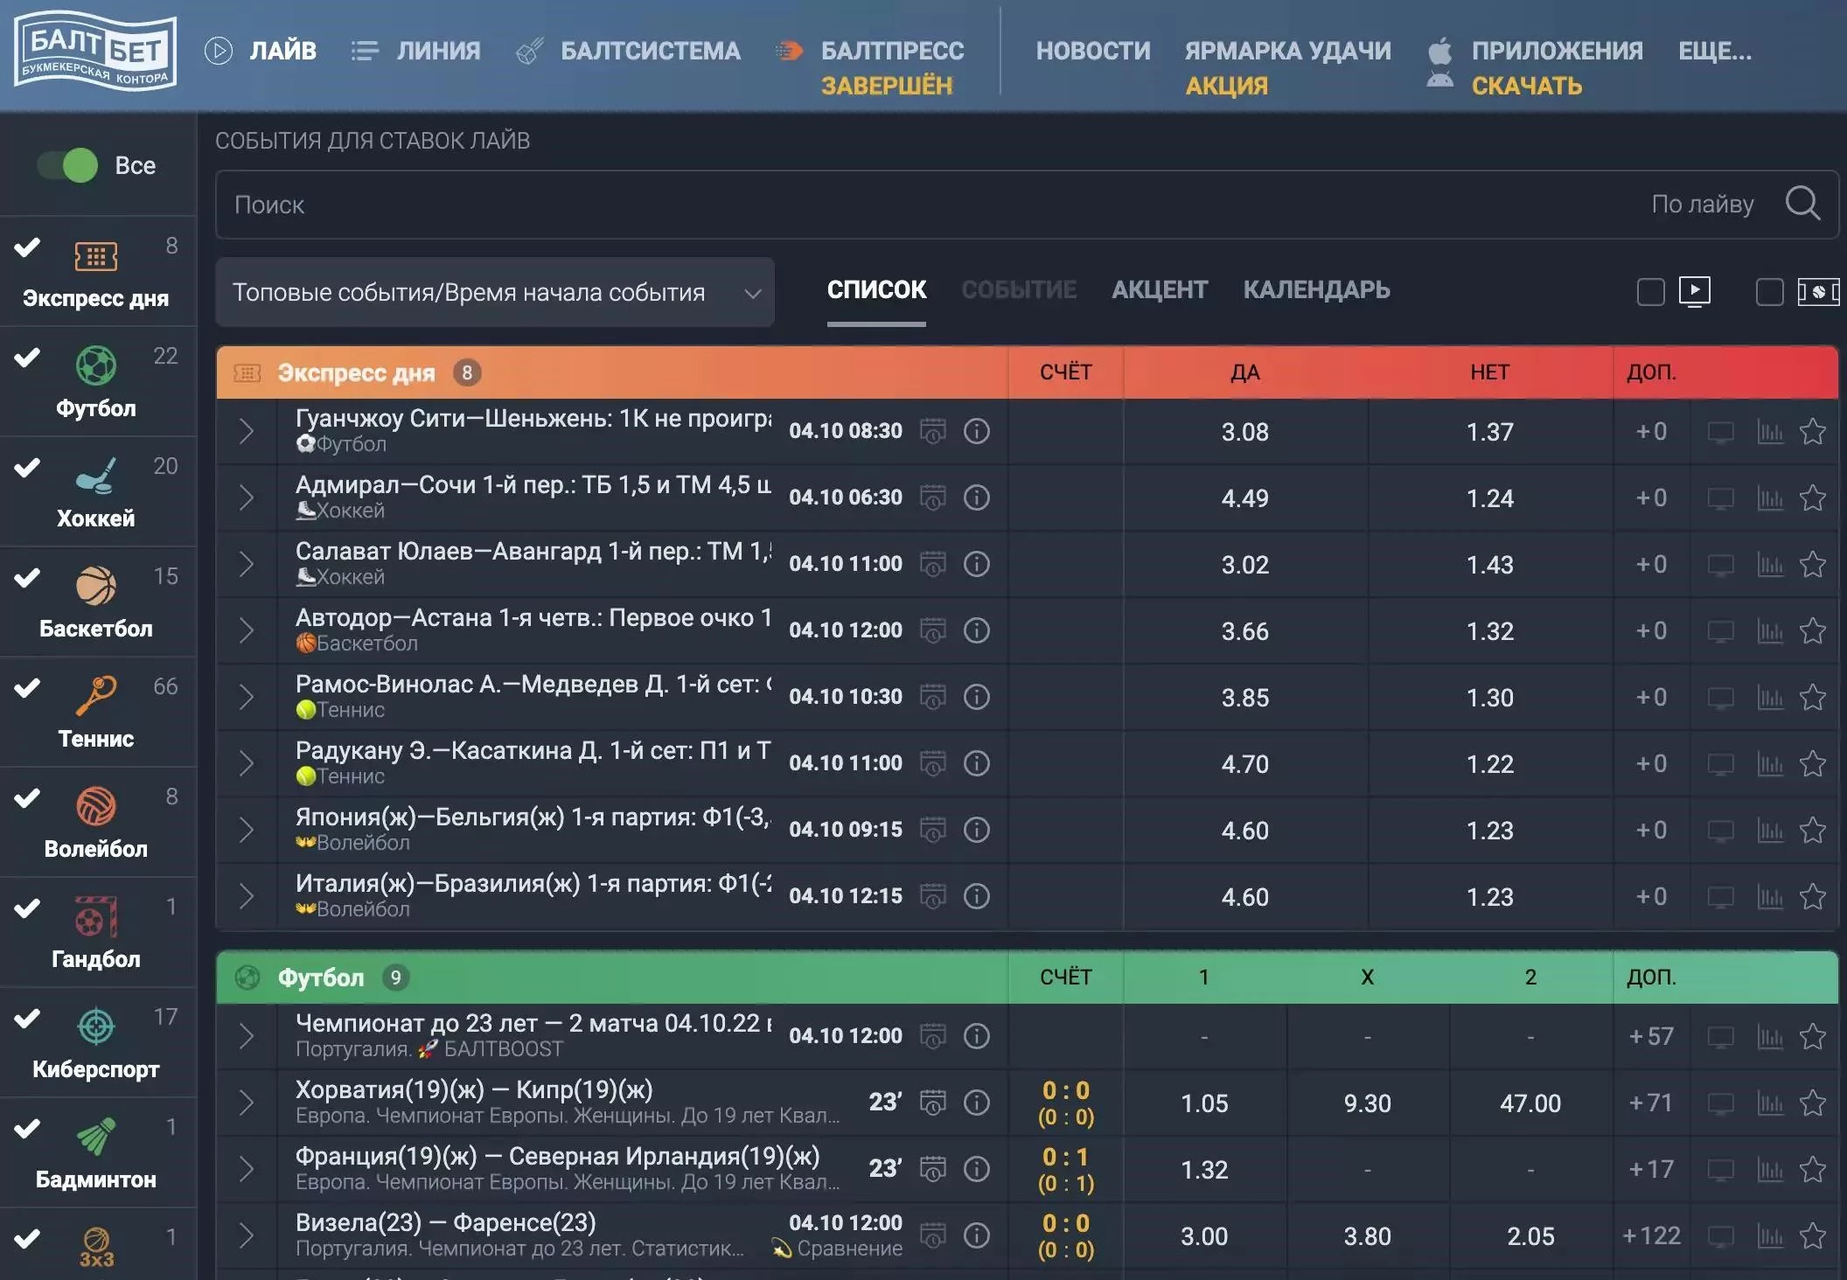Open info icon for Визела(23)—Фаренсе(23) row
This screenshot has height=1280, width=1847.
976,1235
